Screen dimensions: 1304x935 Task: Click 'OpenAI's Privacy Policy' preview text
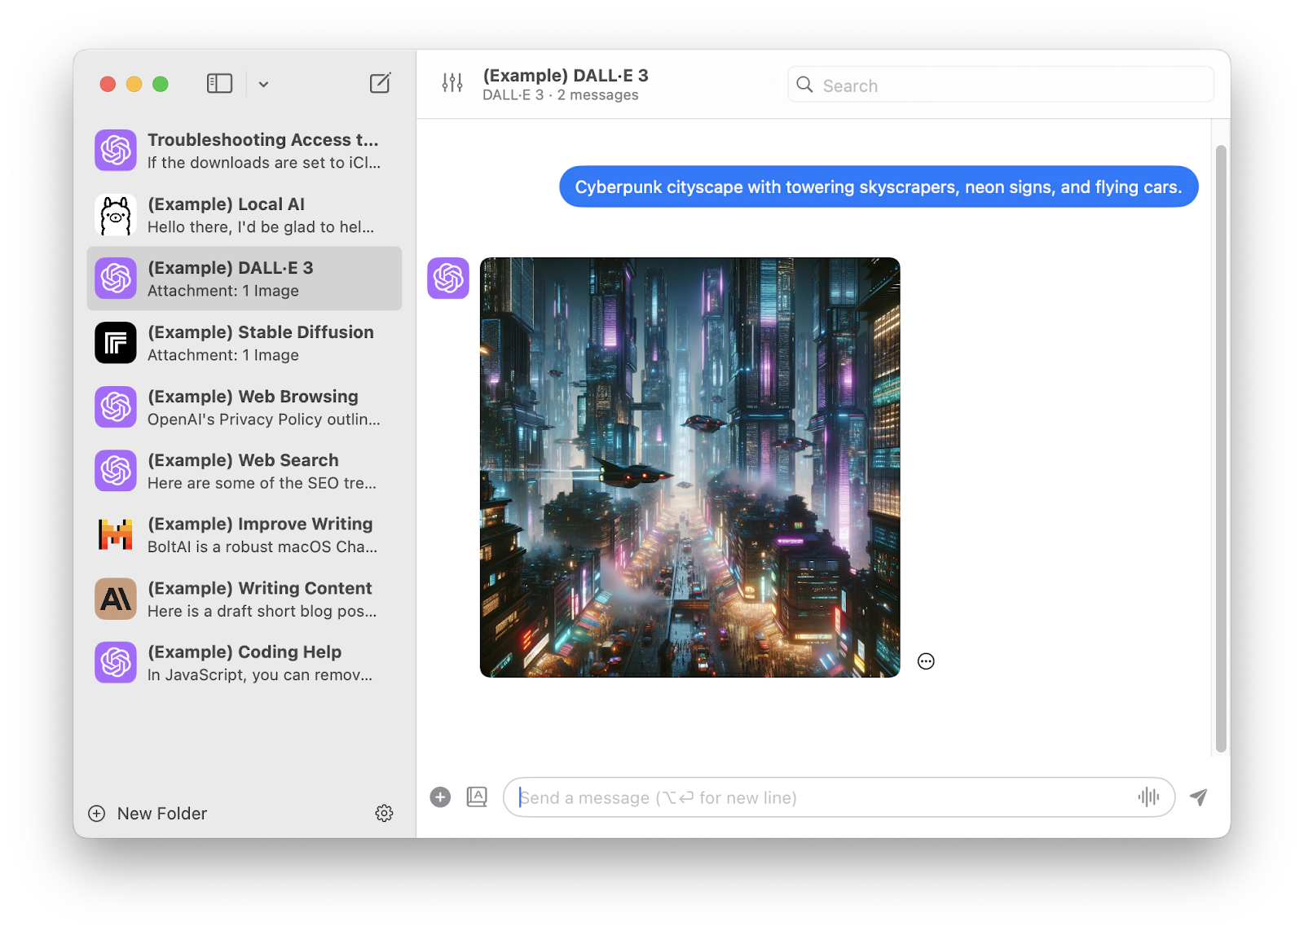[264, 419]
